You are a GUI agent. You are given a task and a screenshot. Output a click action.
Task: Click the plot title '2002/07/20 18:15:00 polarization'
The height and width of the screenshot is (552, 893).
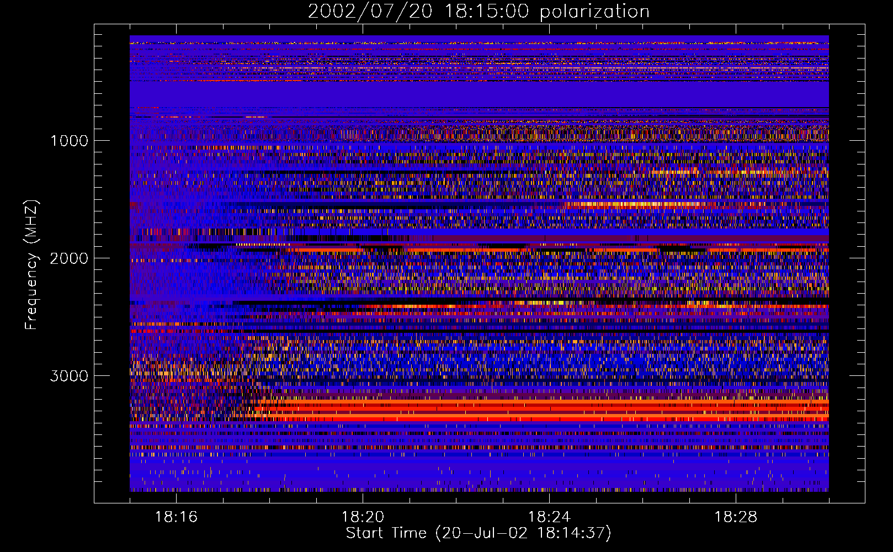click(479, 12)
